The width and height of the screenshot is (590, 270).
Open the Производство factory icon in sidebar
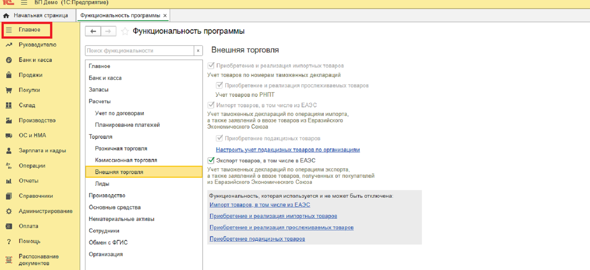(9, 120)
